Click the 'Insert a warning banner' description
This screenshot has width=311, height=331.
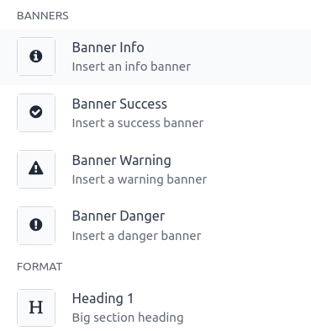(140, 179)
